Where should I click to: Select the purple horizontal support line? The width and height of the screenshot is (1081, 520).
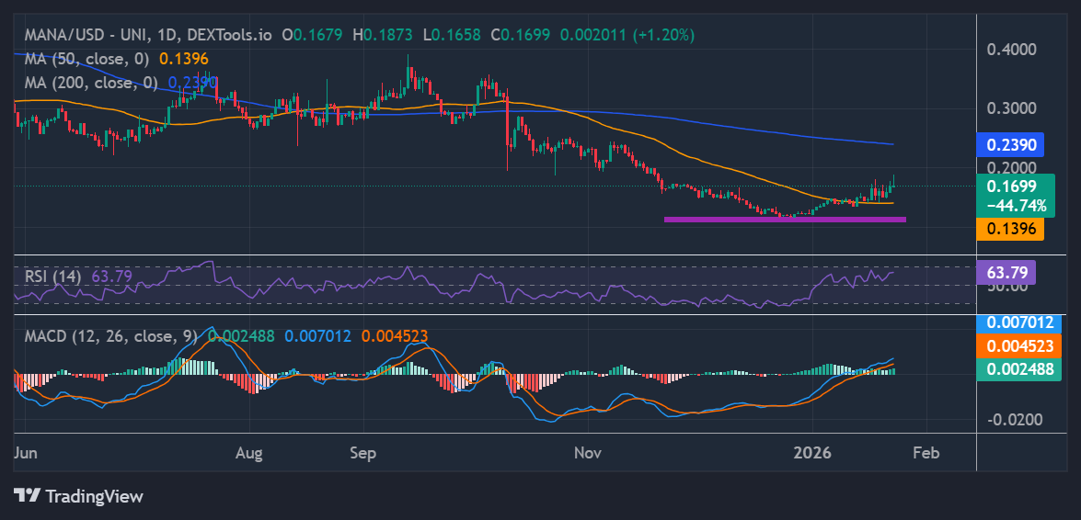(x=785, y=220)
